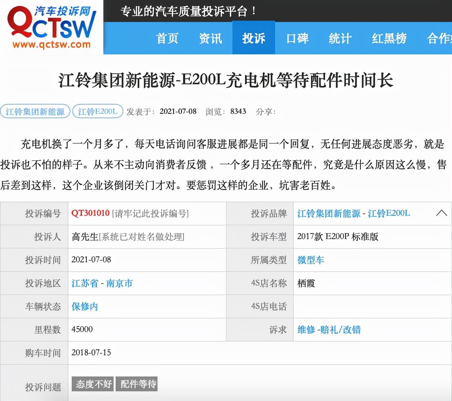Image resolution: width=452 pixels, height=401 pixels.
Task: Click the 江铃集团新能源 tag pill
Action: (x=35, y=111)
